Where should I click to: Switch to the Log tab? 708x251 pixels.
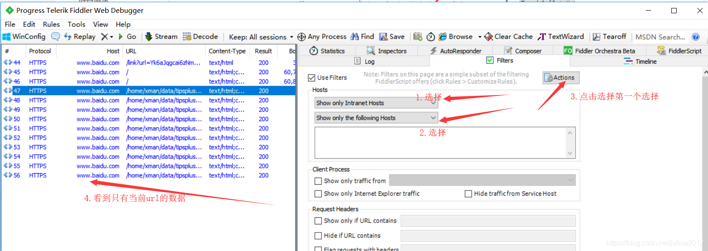[365, 61]
